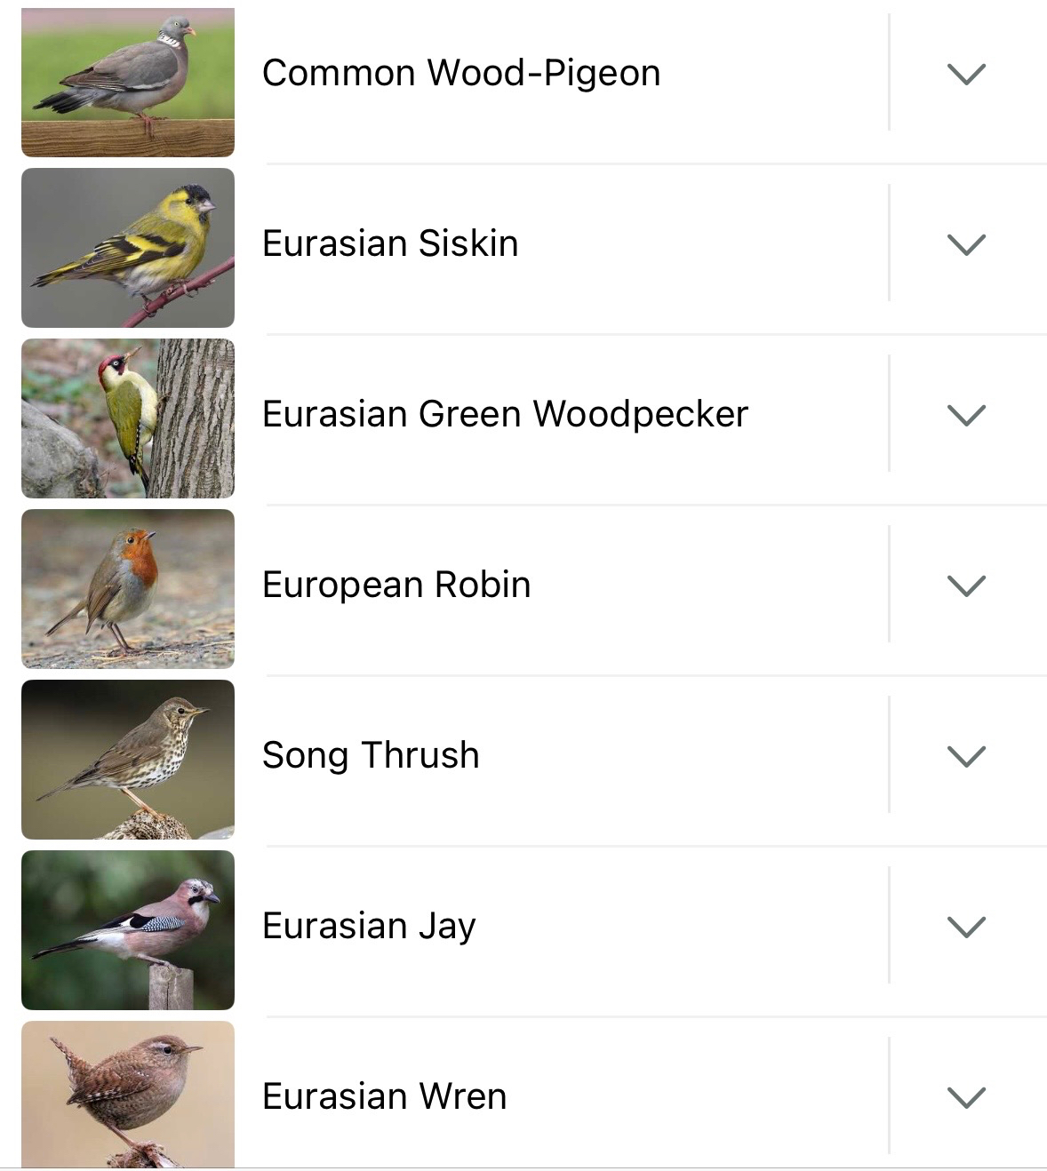
Task: View the Song Thrush thumbnail
Action: coord(128,760)
